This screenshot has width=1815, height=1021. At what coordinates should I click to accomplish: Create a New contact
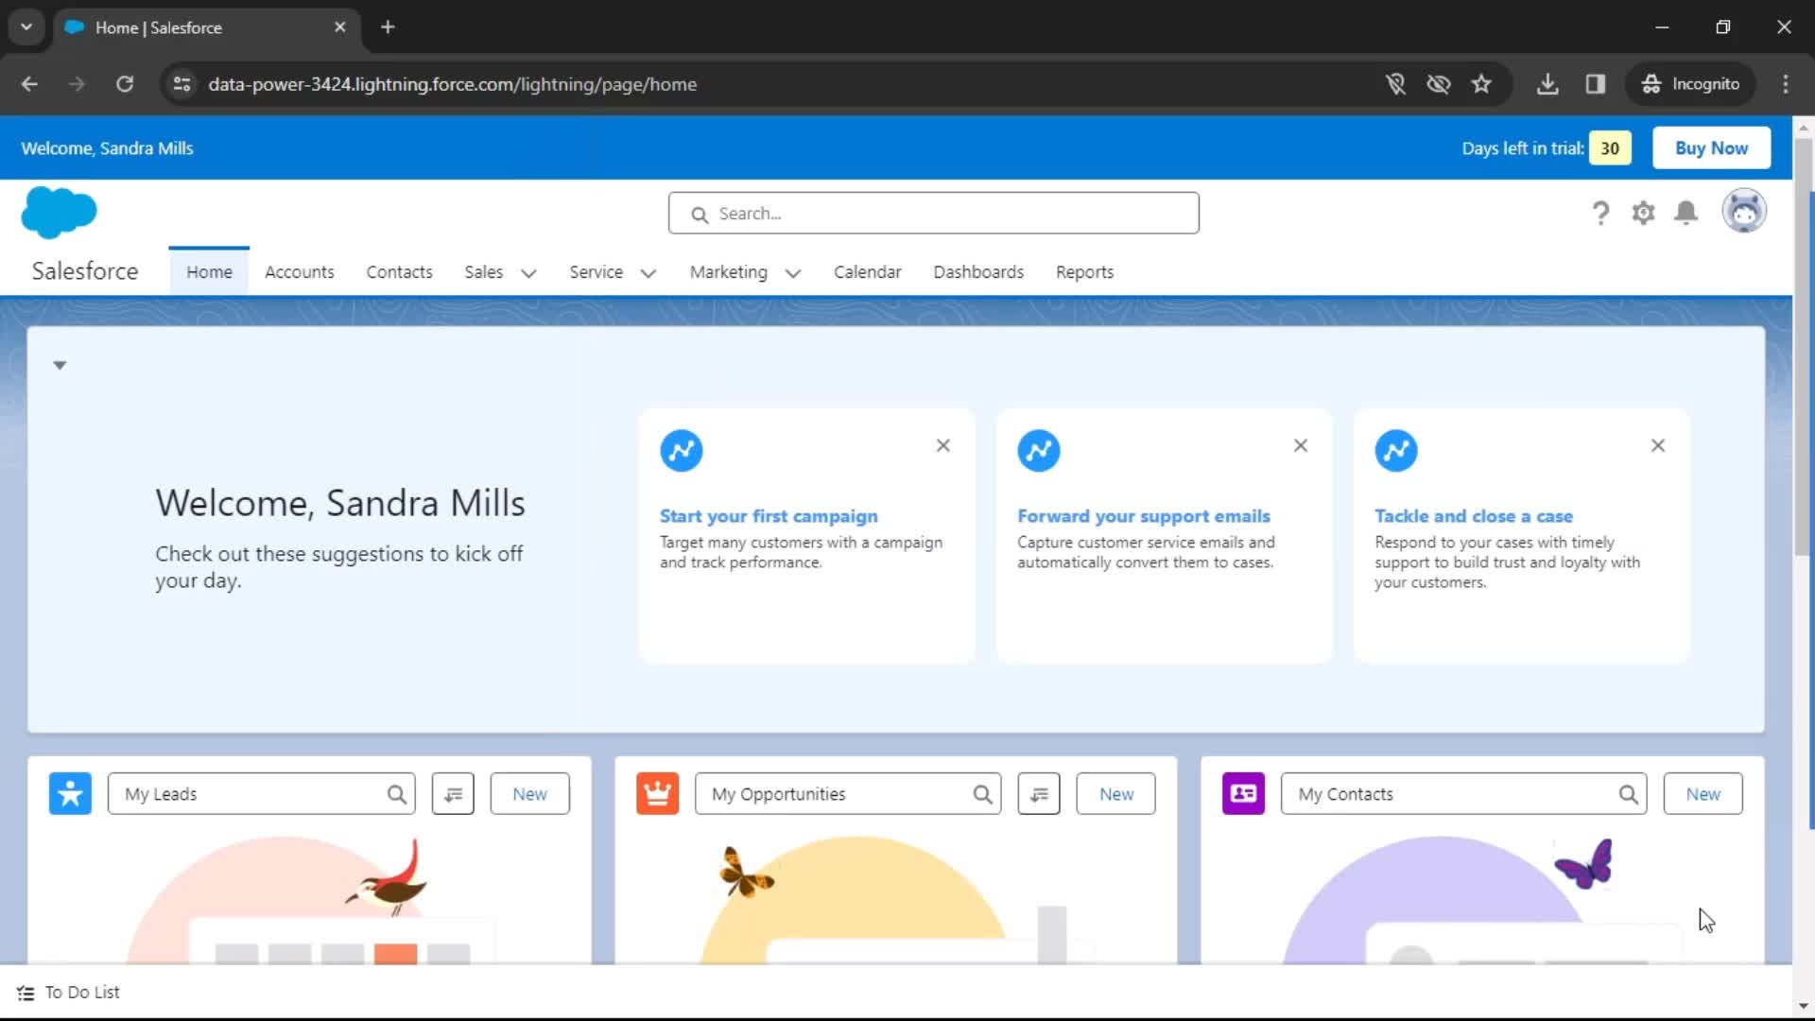coord(1703,794)
